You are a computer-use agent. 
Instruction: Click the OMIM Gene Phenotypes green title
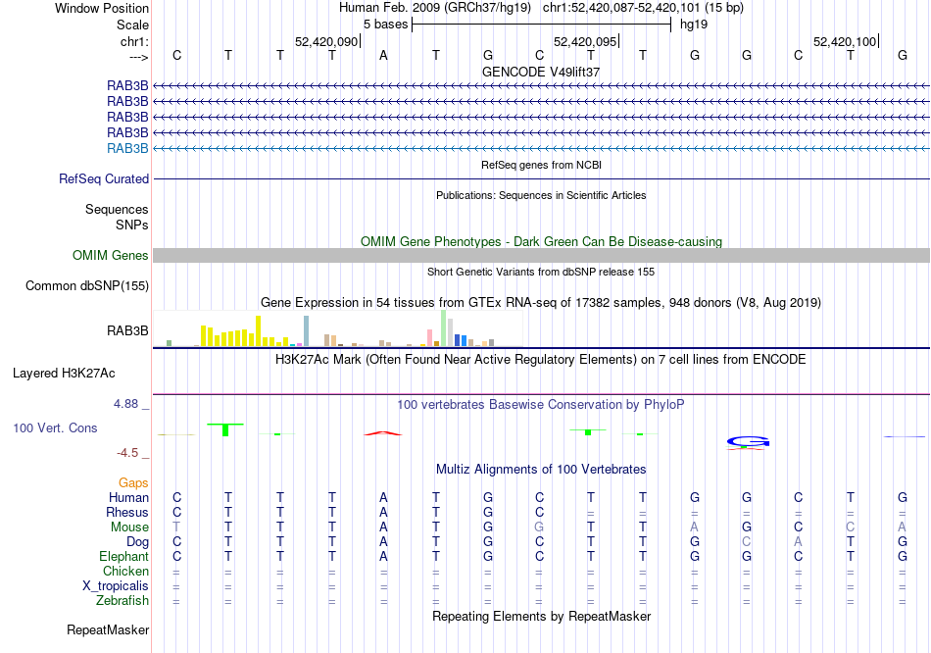click(x=541, y=242)
